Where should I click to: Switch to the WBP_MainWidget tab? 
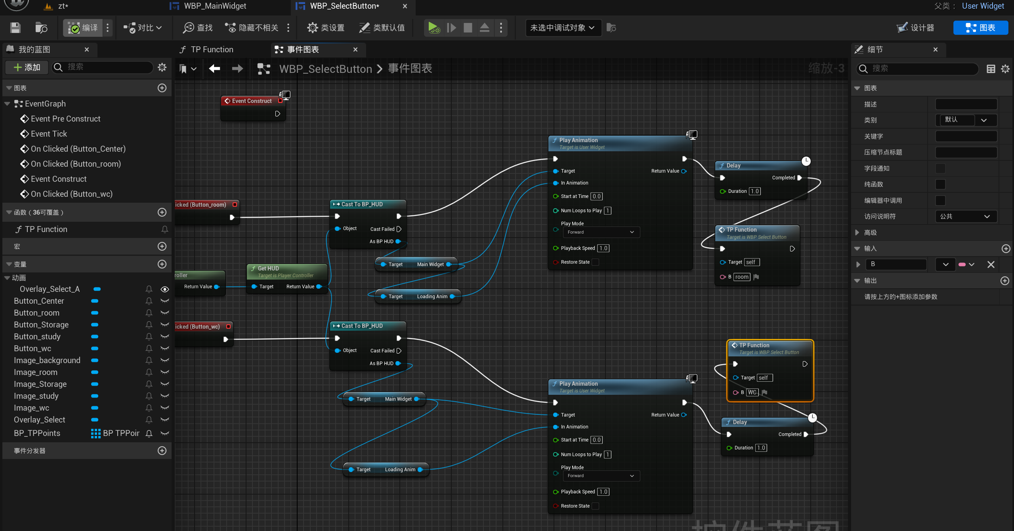pos(214,6)
